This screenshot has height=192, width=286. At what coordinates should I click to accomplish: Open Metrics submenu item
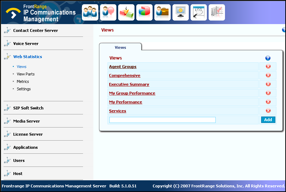click(x=23, y=81)
